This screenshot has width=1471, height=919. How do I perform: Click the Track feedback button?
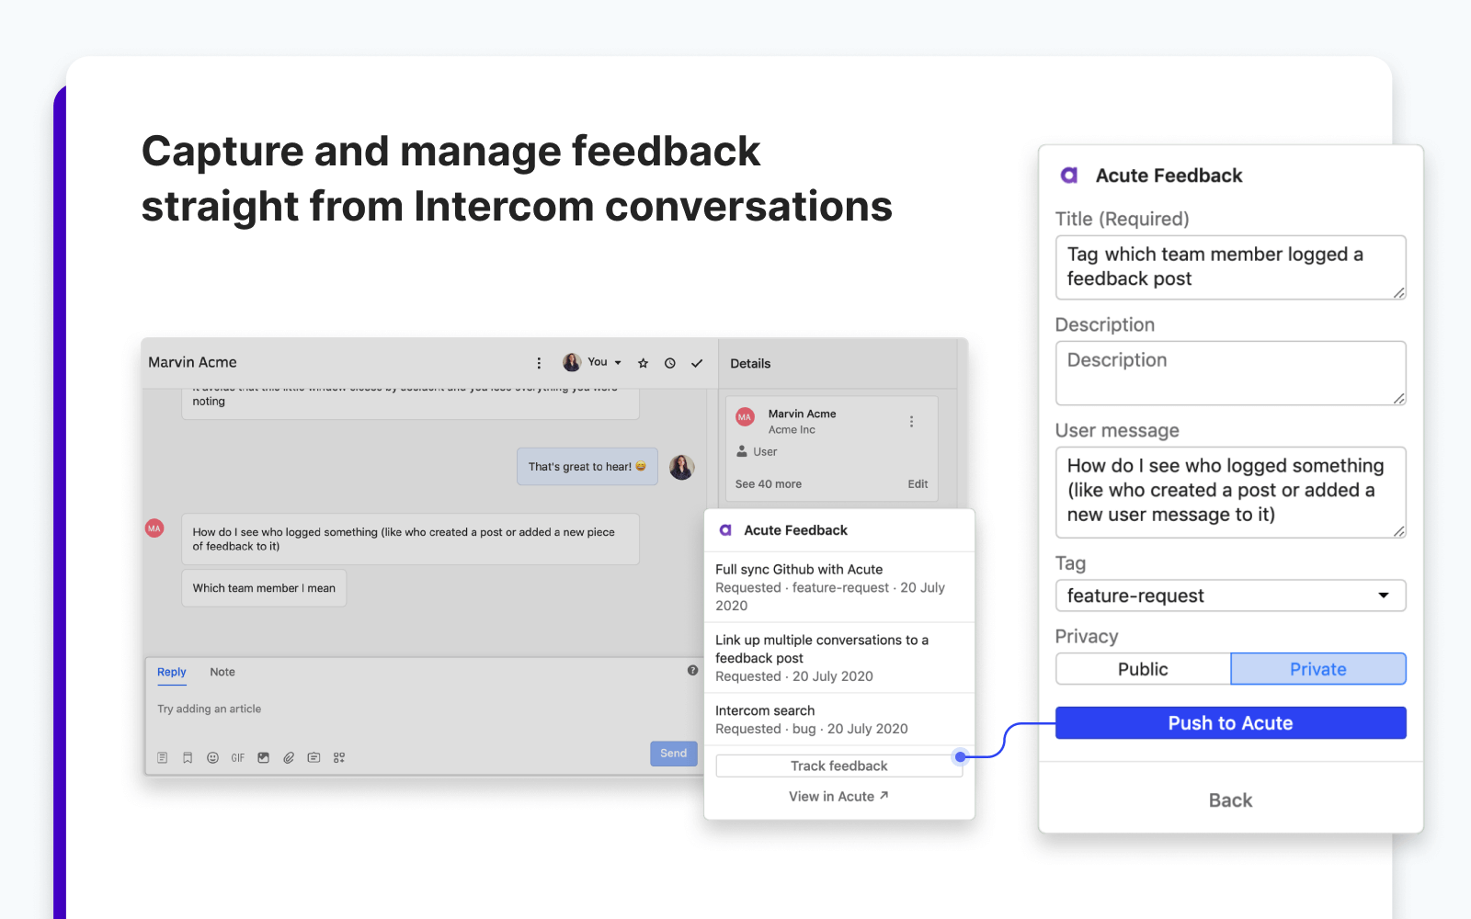(x=839, y=766)
